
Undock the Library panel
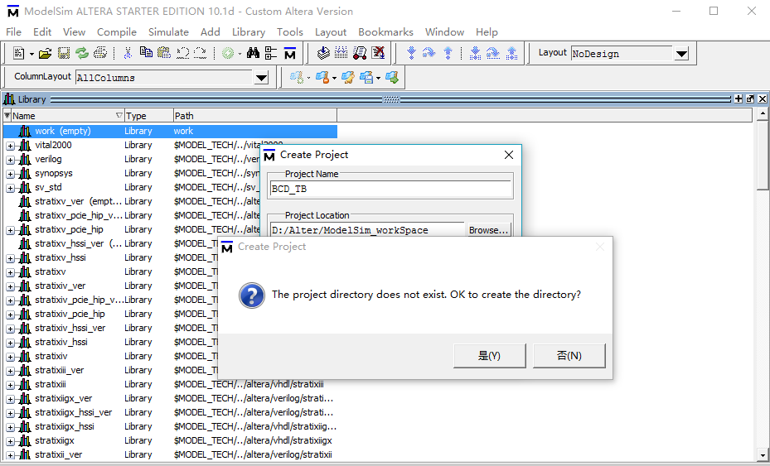tap(750, 99)
